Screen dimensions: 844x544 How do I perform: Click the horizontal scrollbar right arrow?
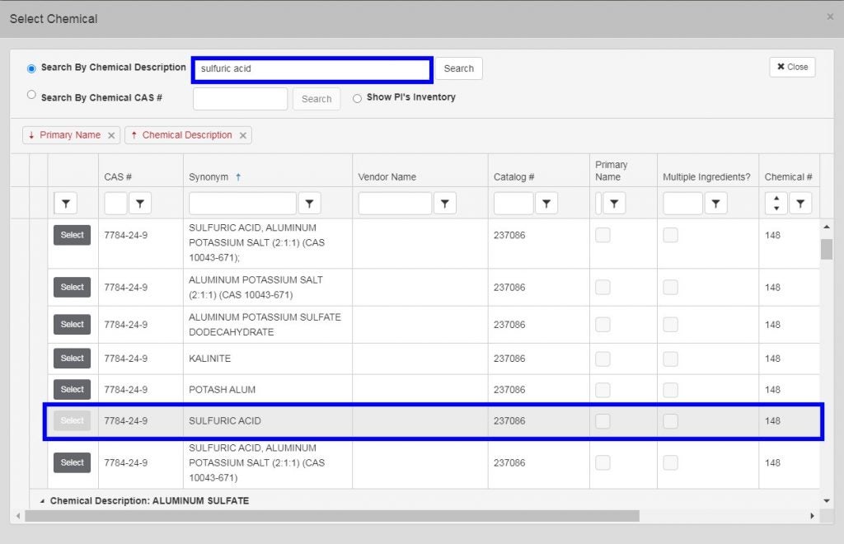coord(812,516)
